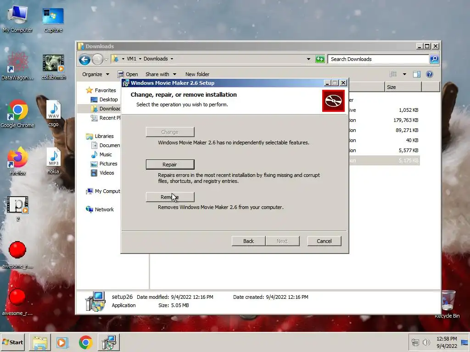Expand the Share with dropdown
The height and width of the screenshot is (352, 470).
click(x=161, y=74)
